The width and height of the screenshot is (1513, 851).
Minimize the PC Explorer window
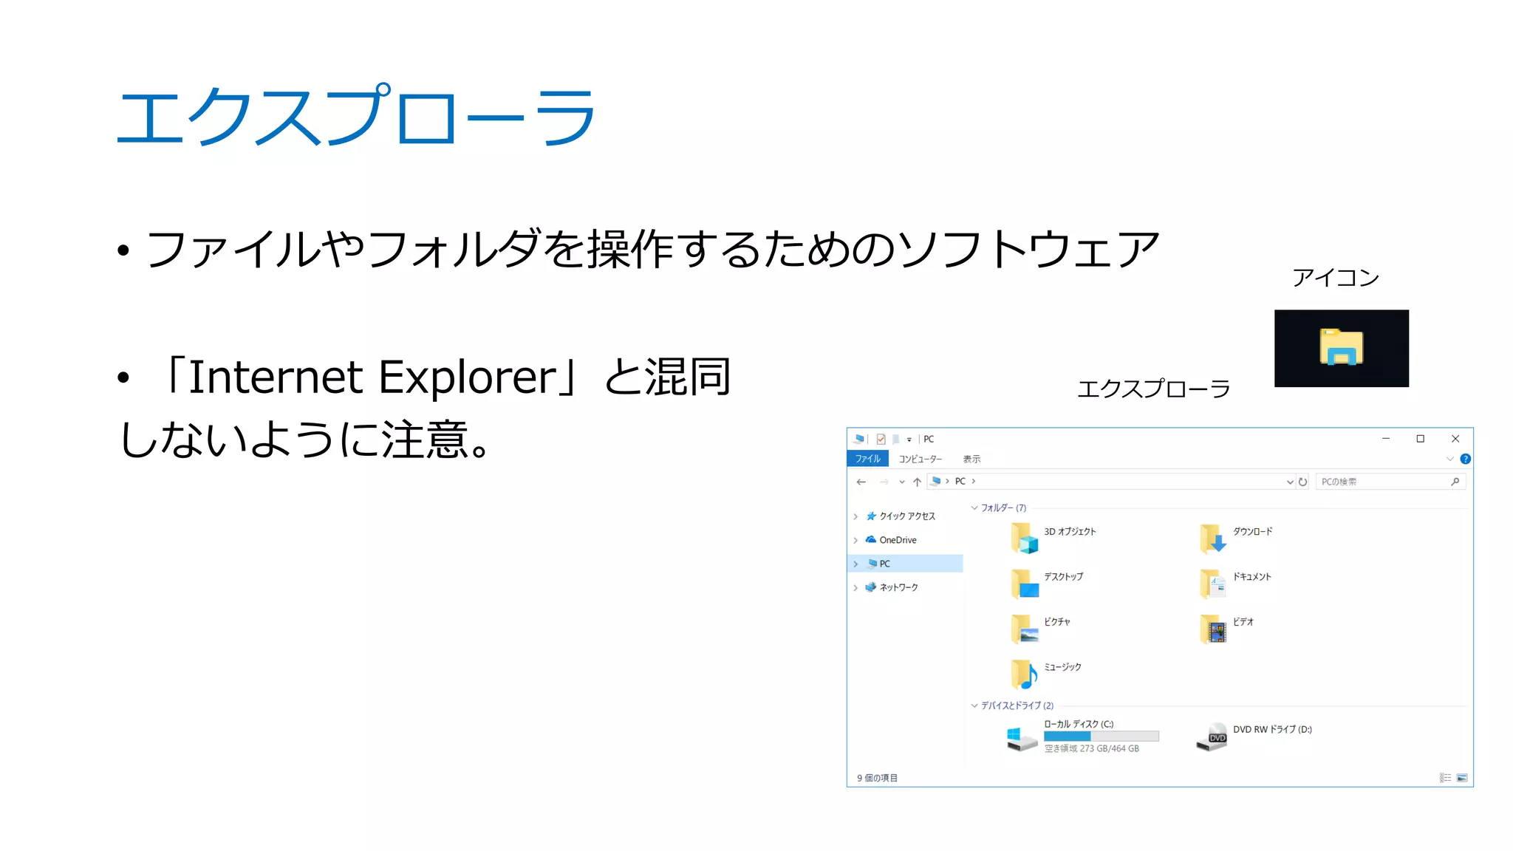click(x=1386, y=439)
